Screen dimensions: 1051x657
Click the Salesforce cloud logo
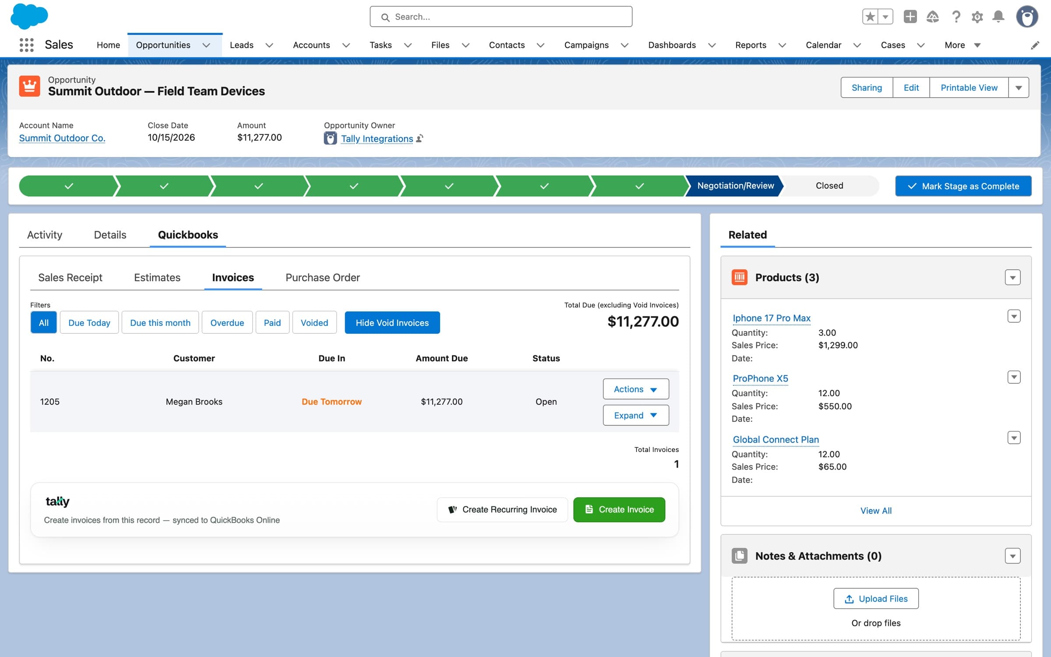point(29,17)
